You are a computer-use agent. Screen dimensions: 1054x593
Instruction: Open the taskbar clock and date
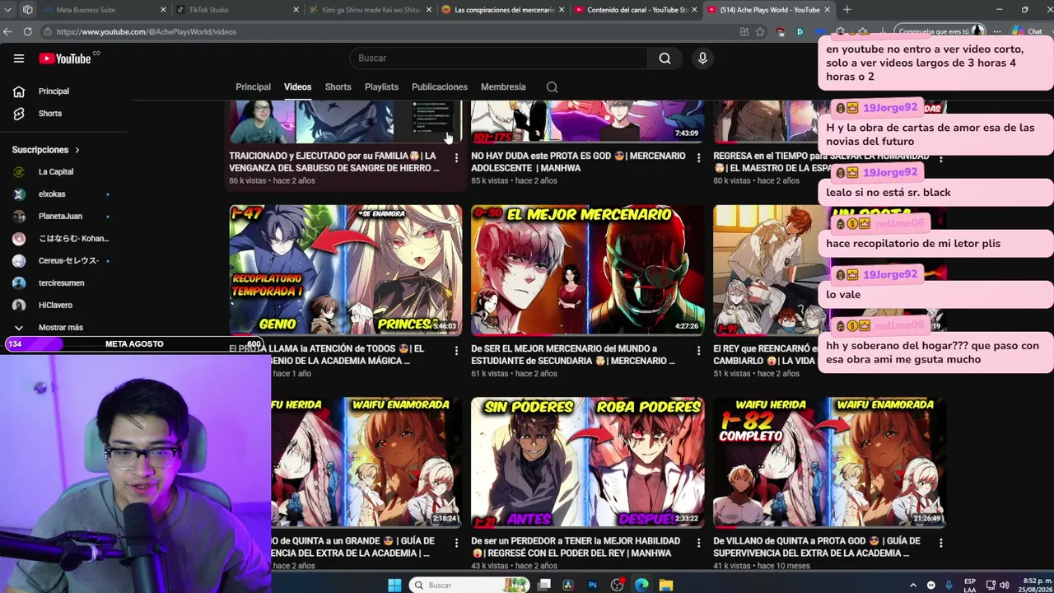pos(1036,585)
